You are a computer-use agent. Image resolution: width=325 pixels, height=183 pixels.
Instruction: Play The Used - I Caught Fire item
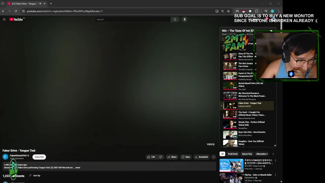247,115
